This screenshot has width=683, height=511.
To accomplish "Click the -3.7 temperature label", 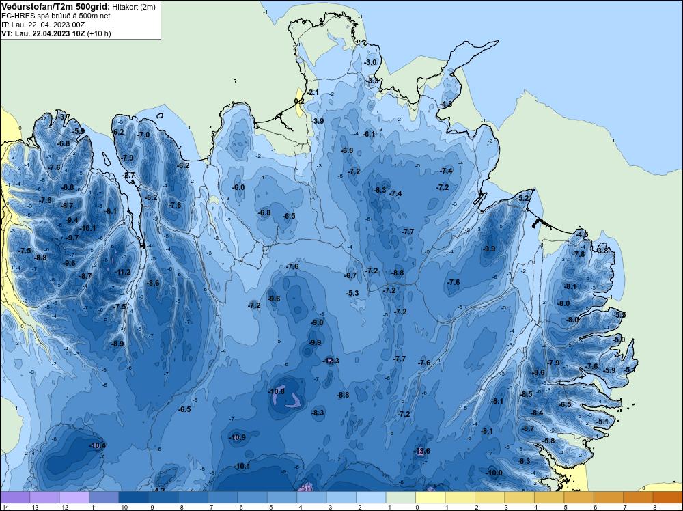I will (64, 117).
